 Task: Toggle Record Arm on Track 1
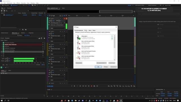pyautogui.click(x=64, y=18)
